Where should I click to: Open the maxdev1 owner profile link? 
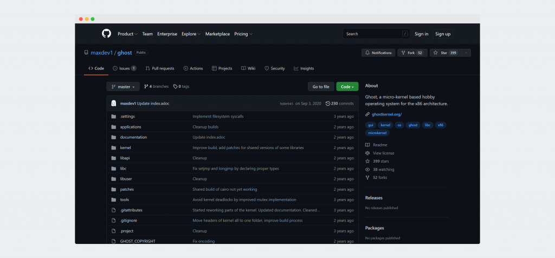[x=101, y=53]
